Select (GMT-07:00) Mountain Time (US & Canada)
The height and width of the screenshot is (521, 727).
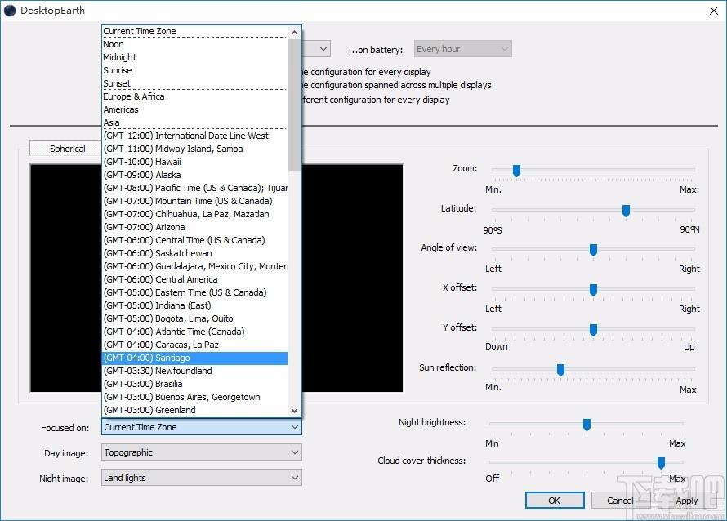(x=194, y=201)
